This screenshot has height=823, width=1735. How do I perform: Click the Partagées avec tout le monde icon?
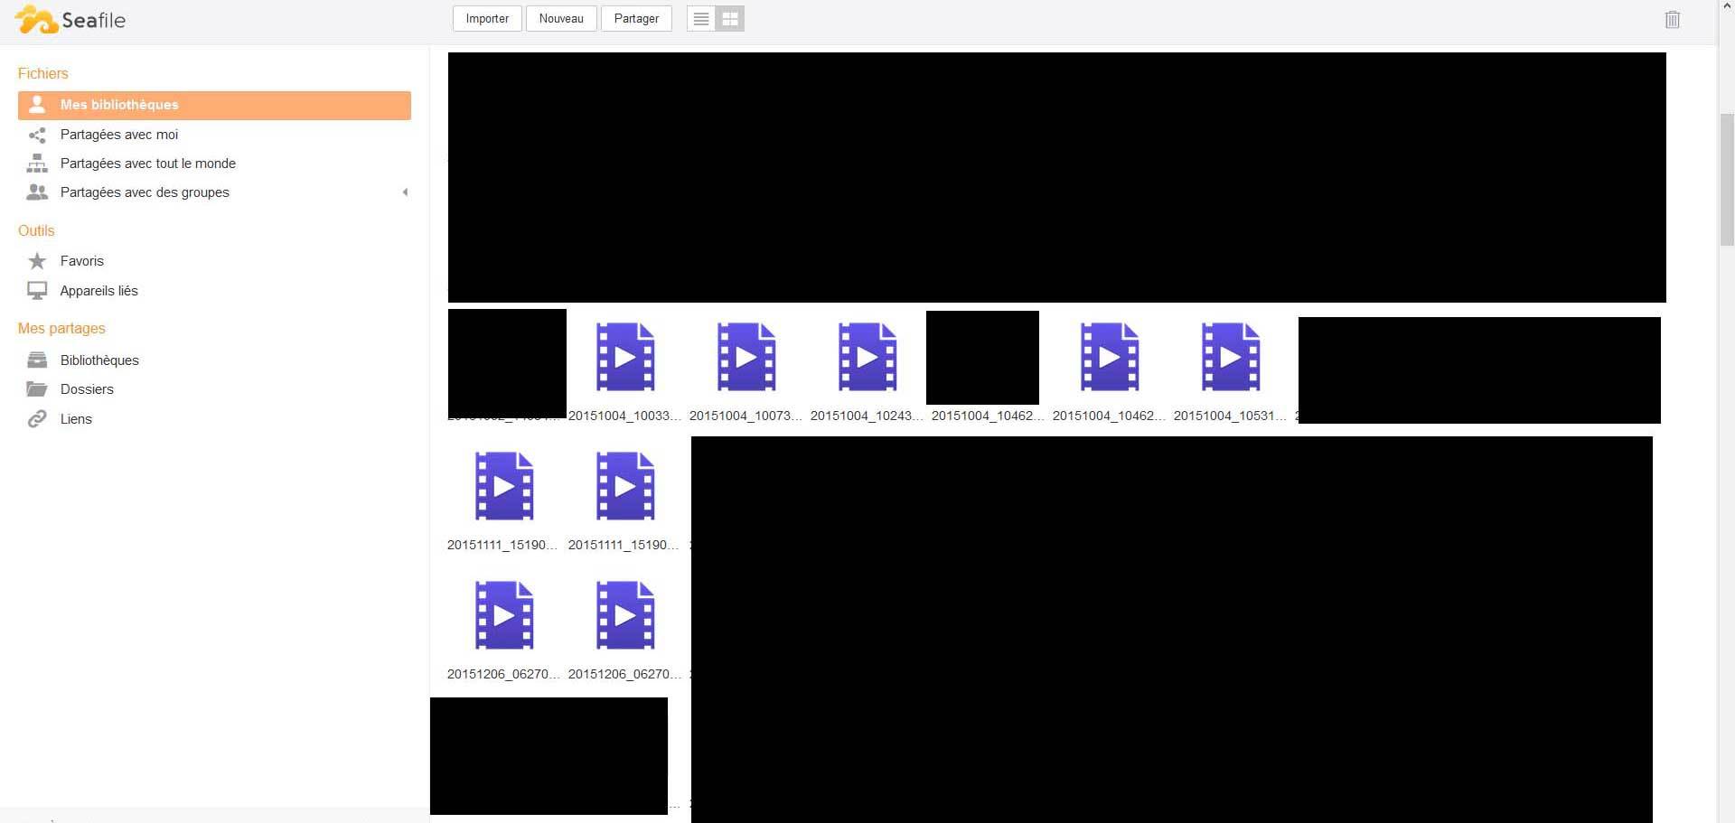pos(37,164)
